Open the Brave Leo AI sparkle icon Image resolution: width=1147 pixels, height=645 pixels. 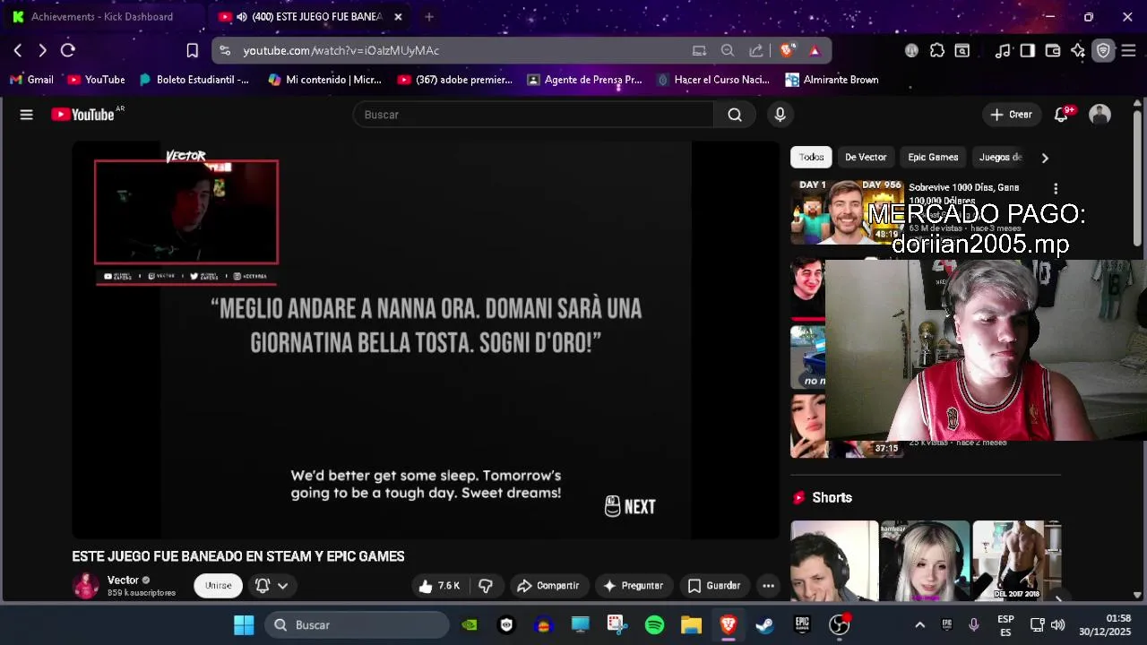tap(1078, 50)
